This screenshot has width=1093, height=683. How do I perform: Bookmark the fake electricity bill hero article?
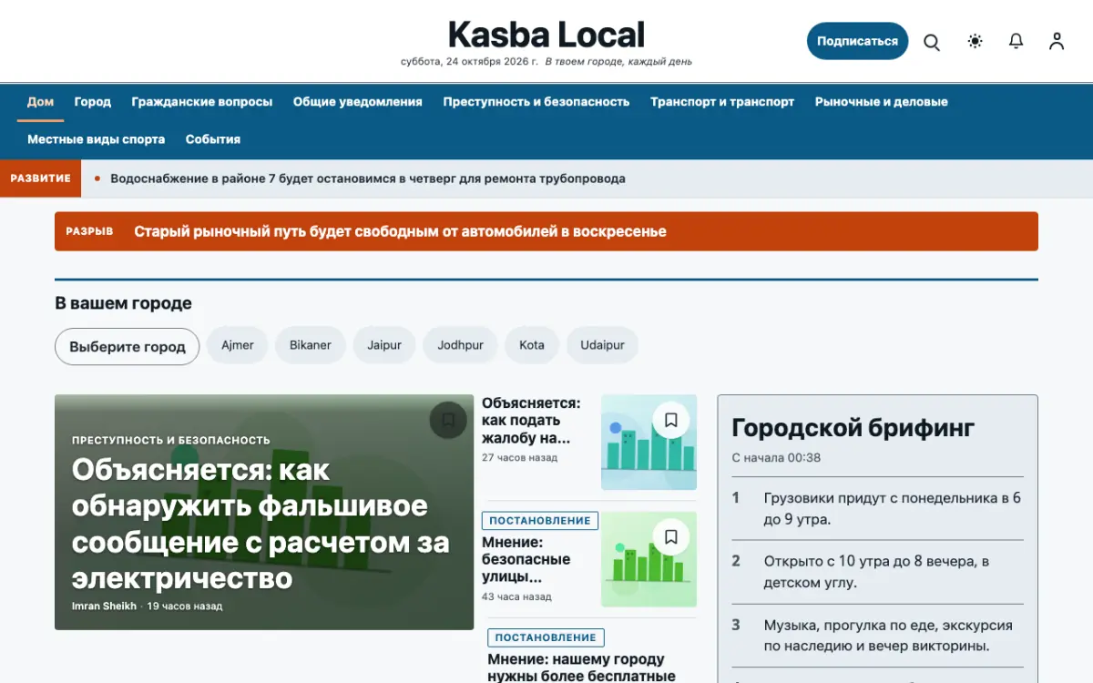click(448, 420)
